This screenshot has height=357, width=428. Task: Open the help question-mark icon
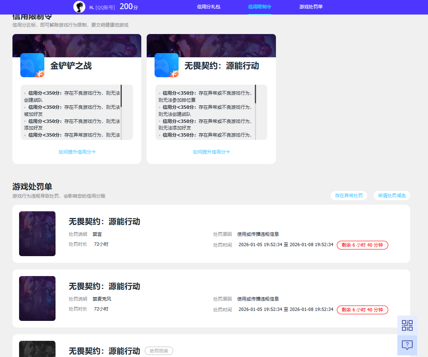point(407,345)
